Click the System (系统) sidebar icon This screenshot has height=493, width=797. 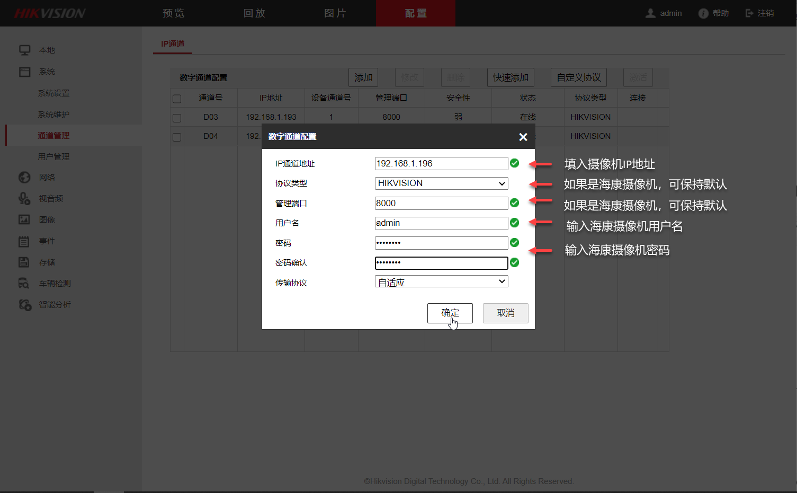25,72
